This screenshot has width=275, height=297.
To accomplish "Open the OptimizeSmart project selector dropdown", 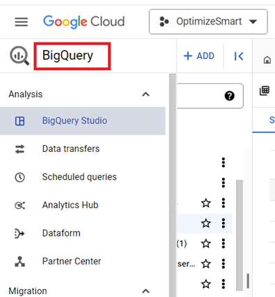I will 208,22.
